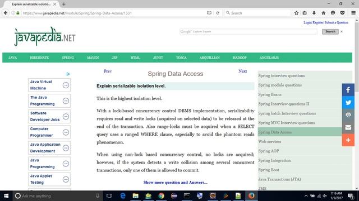Viewport: 359px width, 201px height.
Task: Click the AdChoices triangle icon
Action: click(x=68, y=74)
